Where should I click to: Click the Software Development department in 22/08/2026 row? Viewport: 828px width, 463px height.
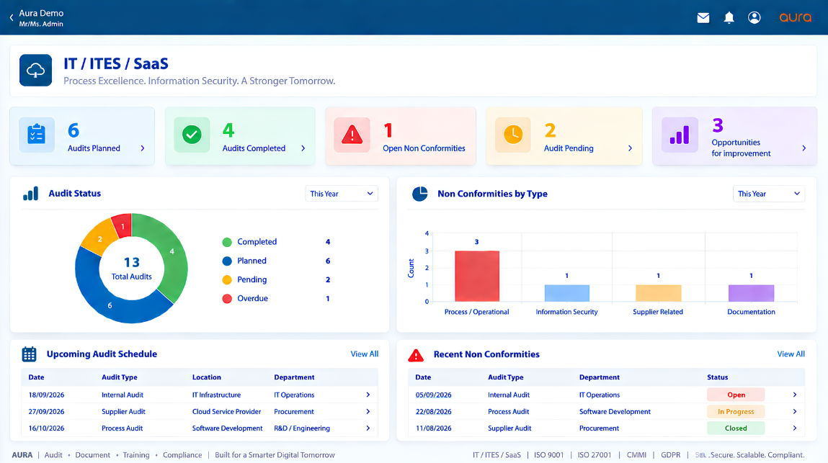coord(615,412)
